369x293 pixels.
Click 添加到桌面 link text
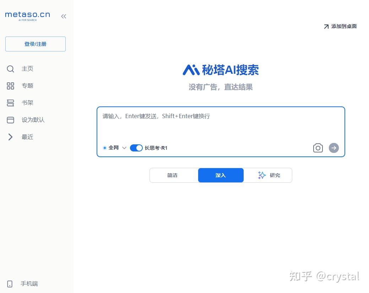tap(344, 26)
